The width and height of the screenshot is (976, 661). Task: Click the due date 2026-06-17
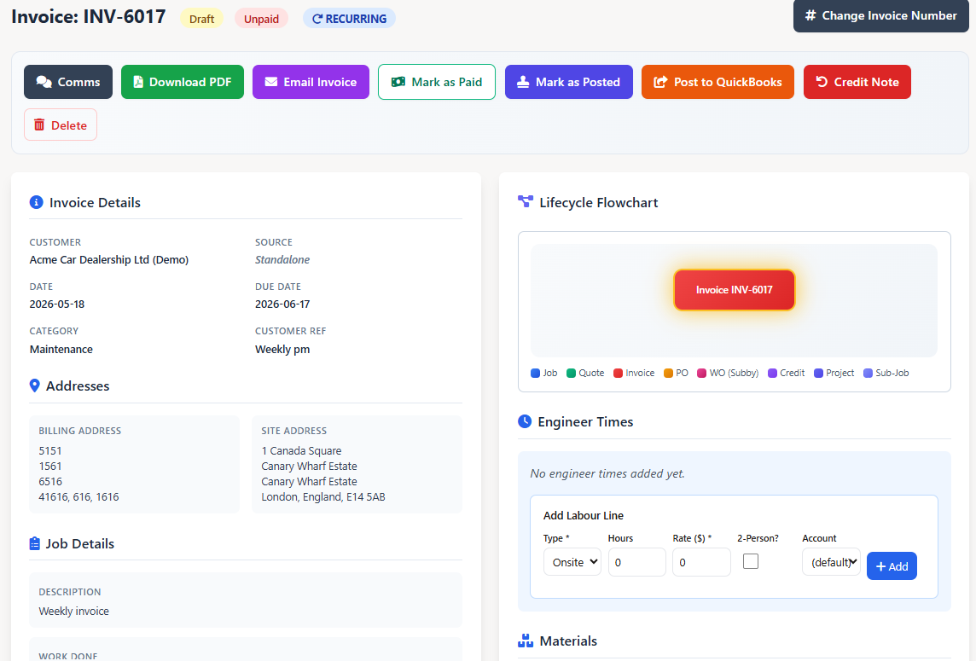pos(282,304)
